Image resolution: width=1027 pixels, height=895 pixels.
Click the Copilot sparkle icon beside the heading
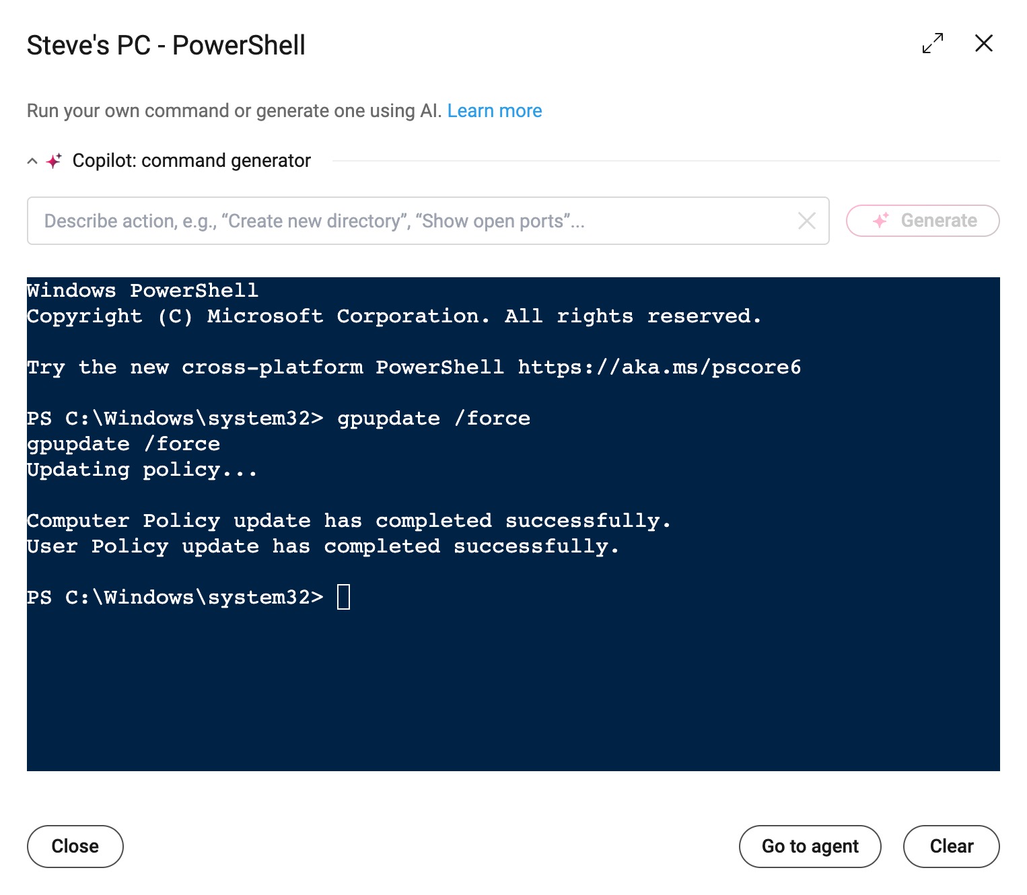[x=54, y=161]
